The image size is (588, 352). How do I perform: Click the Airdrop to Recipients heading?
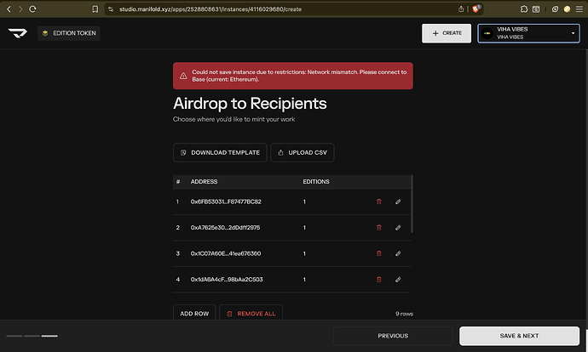click(250, 104)
